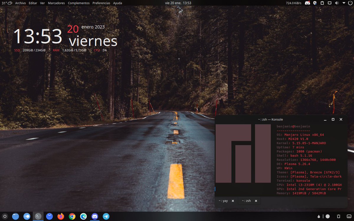Open the Discord icon in the system tray
Screen dimensions: 354x221
coord(307,3)
